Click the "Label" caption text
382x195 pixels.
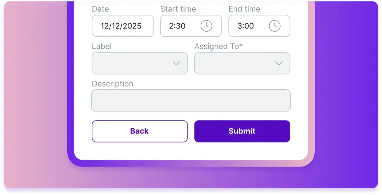click(x=102, y=46)
